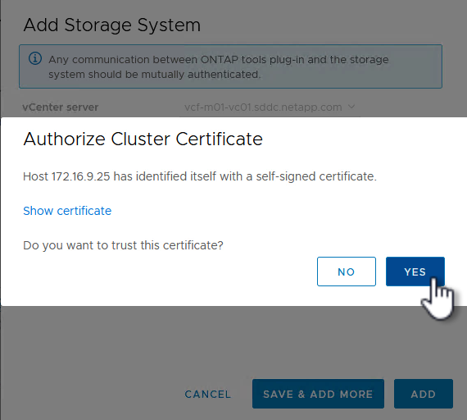Screen dimensions: 467x420
Task: Click the ADD button
Action: tap(424, 394)
